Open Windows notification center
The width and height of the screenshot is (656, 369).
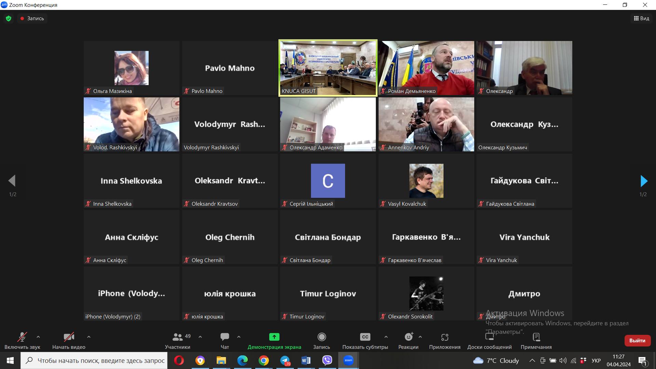click(642, 360)
